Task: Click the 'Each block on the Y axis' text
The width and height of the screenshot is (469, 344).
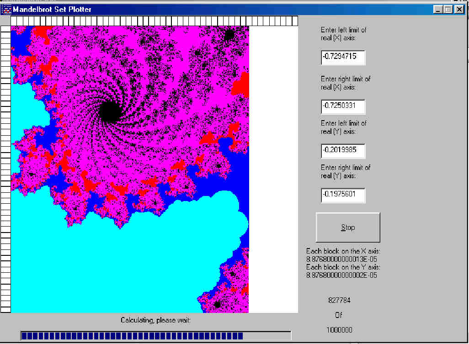Action: click(x=343, y=267)
